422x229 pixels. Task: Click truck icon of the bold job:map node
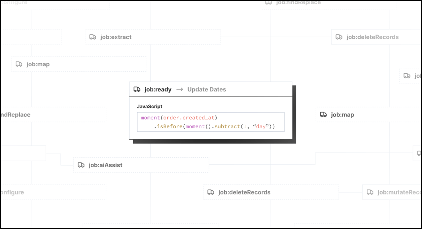pos(324,115)
